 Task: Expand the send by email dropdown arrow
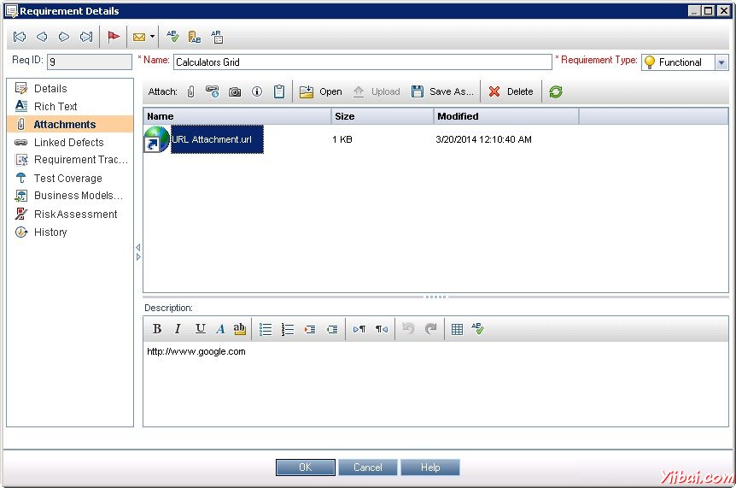tap(152, 37)
